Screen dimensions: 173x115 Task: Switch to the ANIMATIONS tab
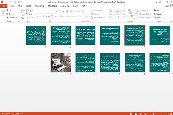click(53, 6)
